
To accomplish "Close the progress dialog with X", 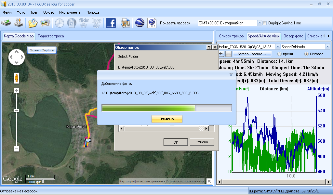I will [231, 75].
